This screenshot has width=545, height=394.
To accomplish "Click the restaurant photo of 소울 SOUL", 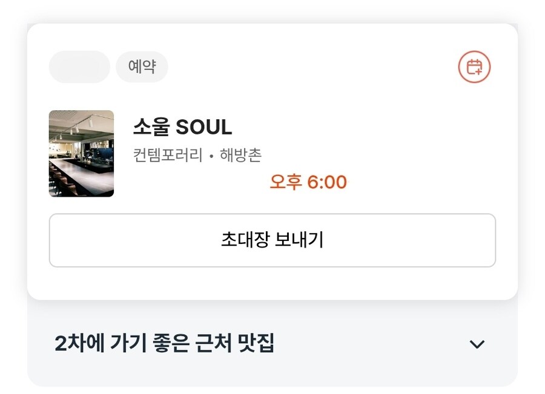I will (x=81, y=153).
